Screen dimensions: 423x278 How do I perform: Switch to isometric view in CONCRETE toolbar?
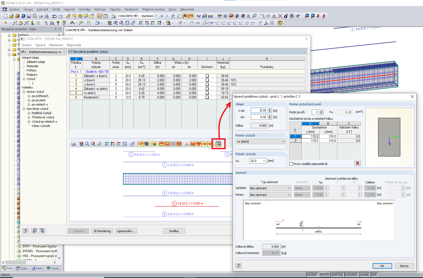(x=125, y=144)
